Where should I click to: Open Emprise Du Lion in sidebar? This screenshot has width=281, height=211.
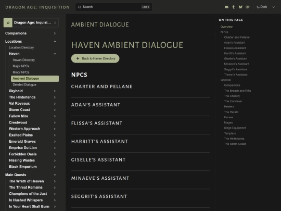(23, 147)
